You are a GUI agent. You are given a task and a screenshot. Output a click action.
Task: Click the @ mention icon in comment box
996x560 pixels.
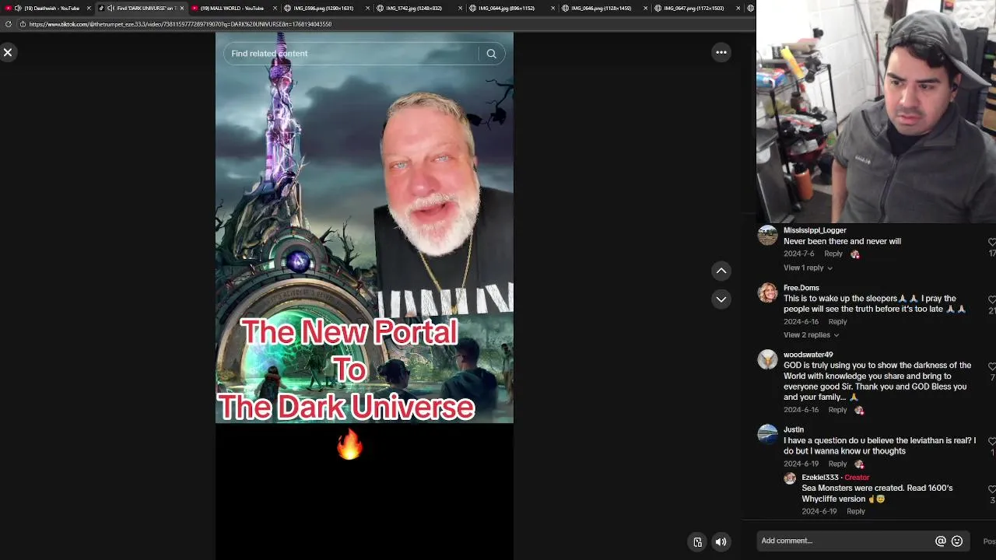[940, 541]
